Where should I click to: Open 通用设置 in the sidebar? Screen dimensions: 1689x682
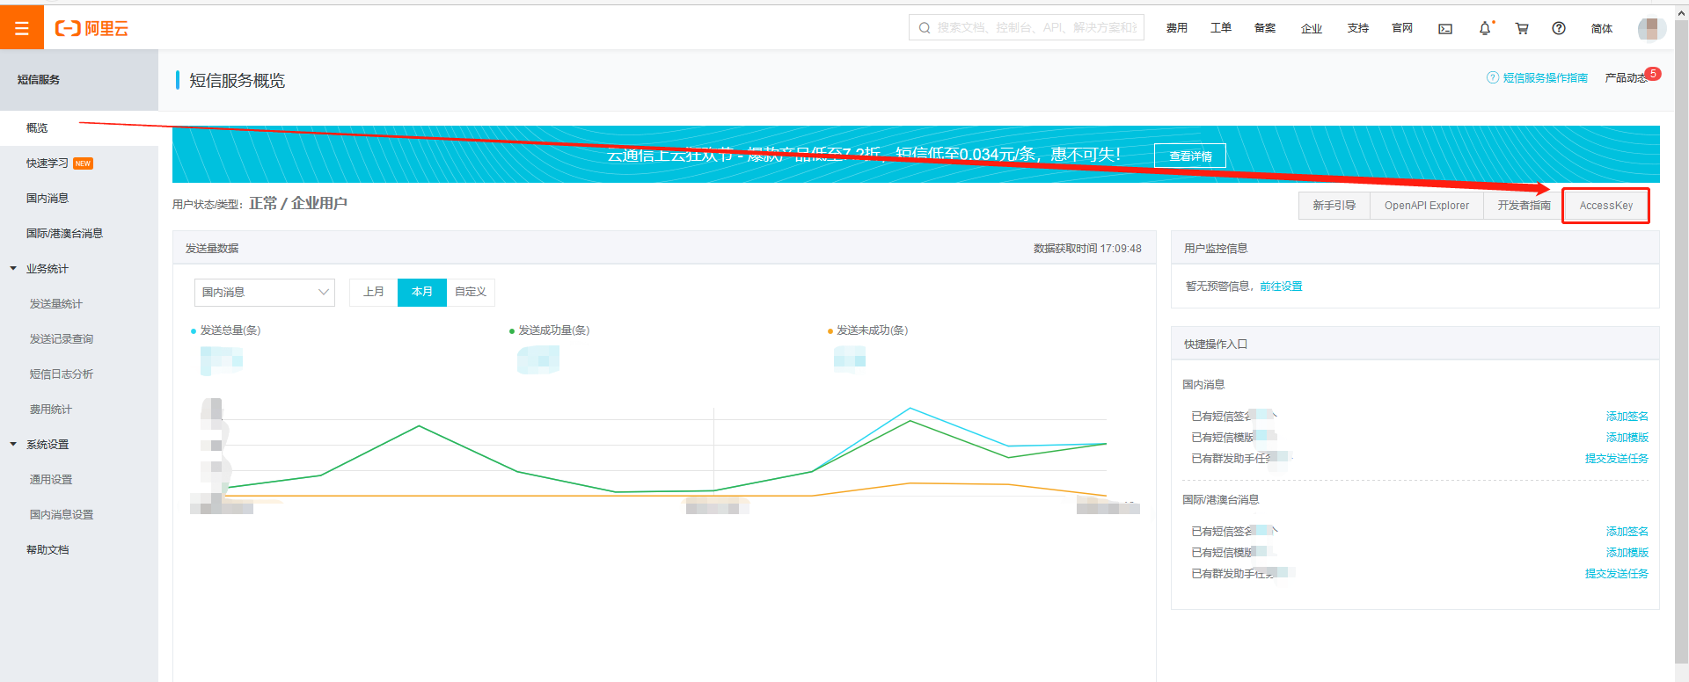click(x=50, y=480)
